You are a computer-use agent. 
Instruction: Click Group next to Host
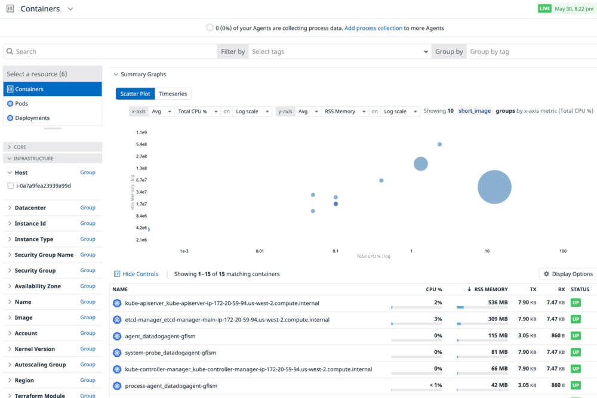click(x=88, y=172)
